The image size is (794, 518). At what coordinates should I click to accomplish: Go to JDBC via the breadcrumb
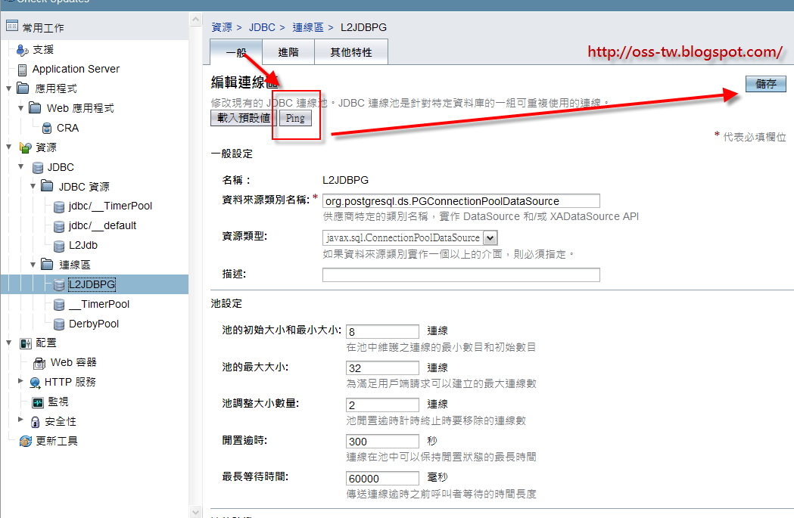(x=262, y=27)
